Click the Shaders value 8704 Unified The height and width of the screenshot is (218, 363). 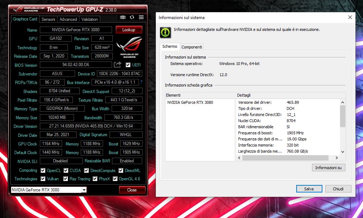tap(60, 91)
